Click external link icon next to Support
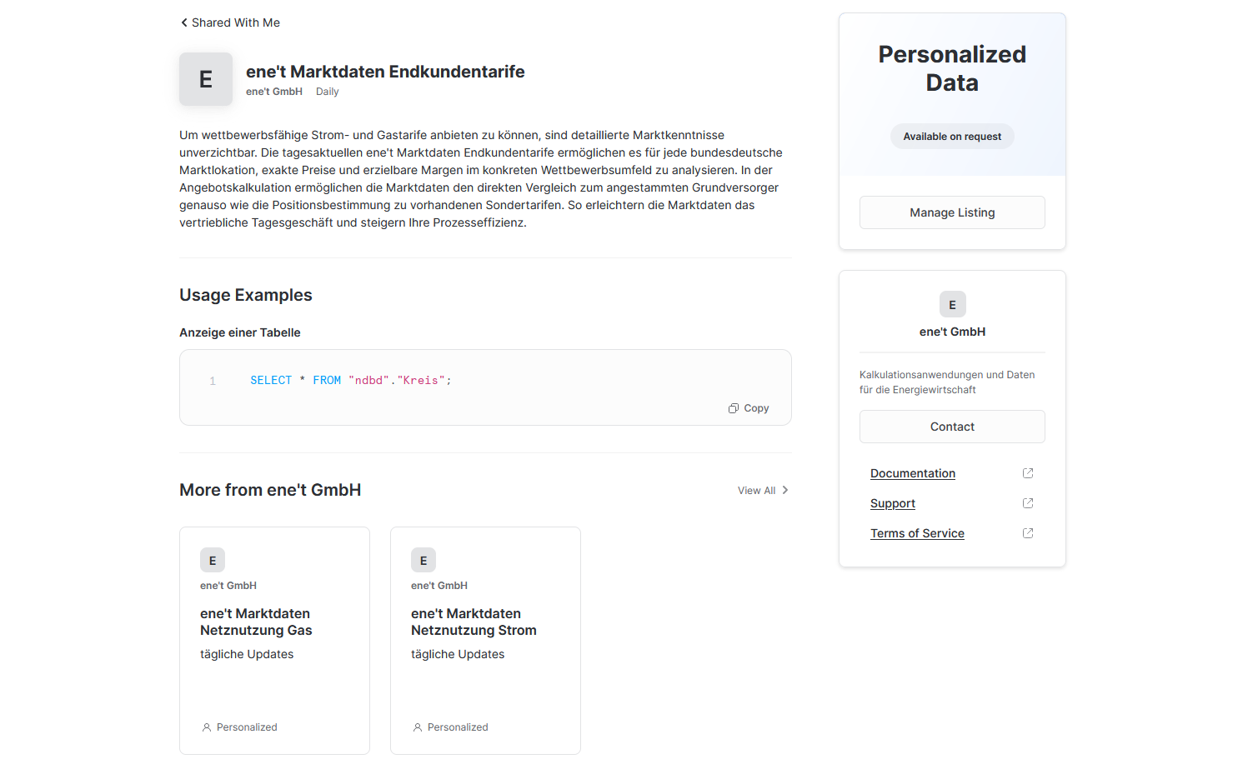 [1028, 503]
